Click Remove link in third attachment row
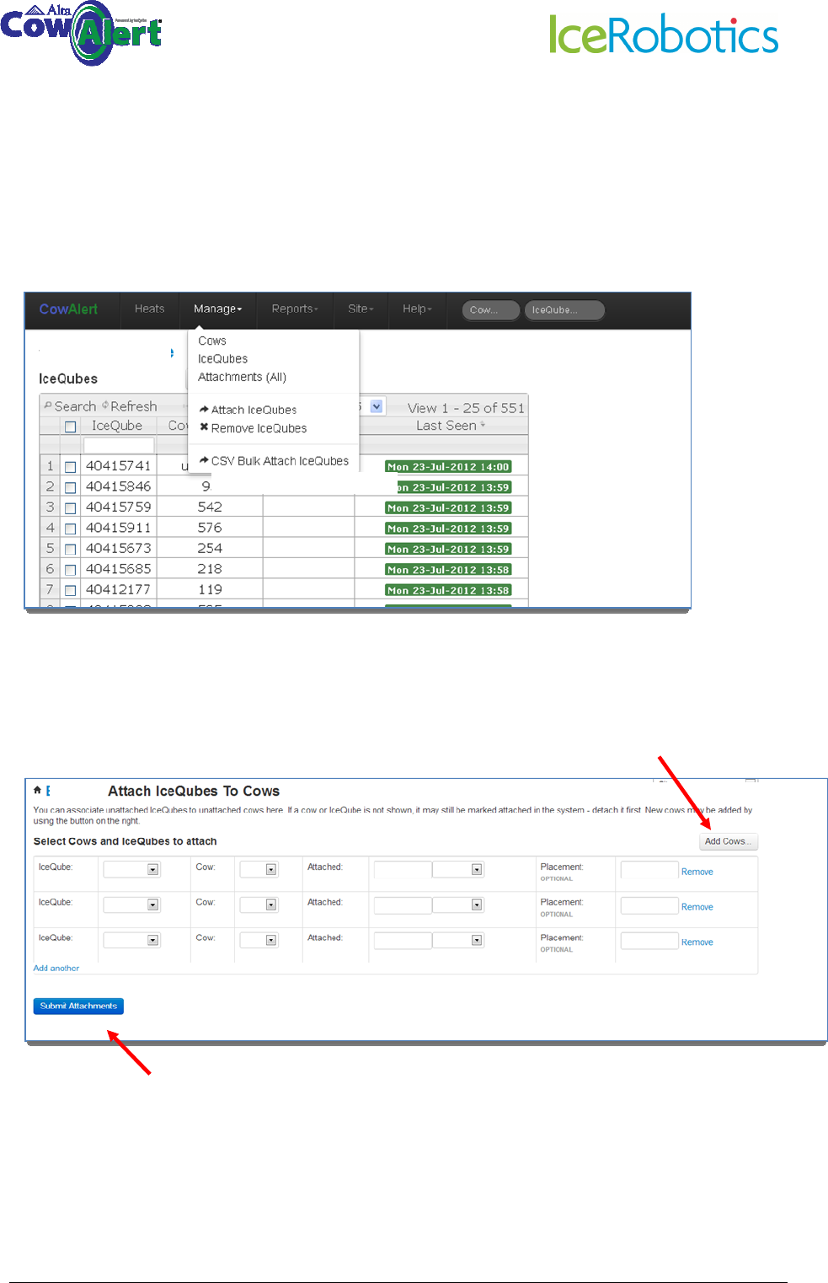828x1283 pixels. click(x=697, y=942)
